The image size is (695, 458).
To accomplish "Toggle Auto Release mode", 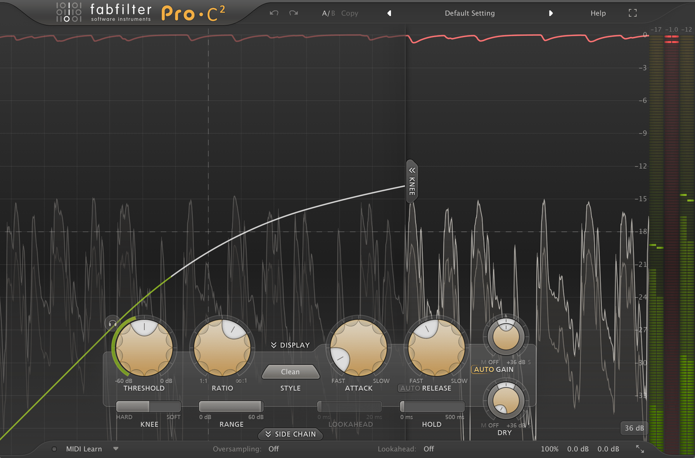I will click(x=411, y=388).
